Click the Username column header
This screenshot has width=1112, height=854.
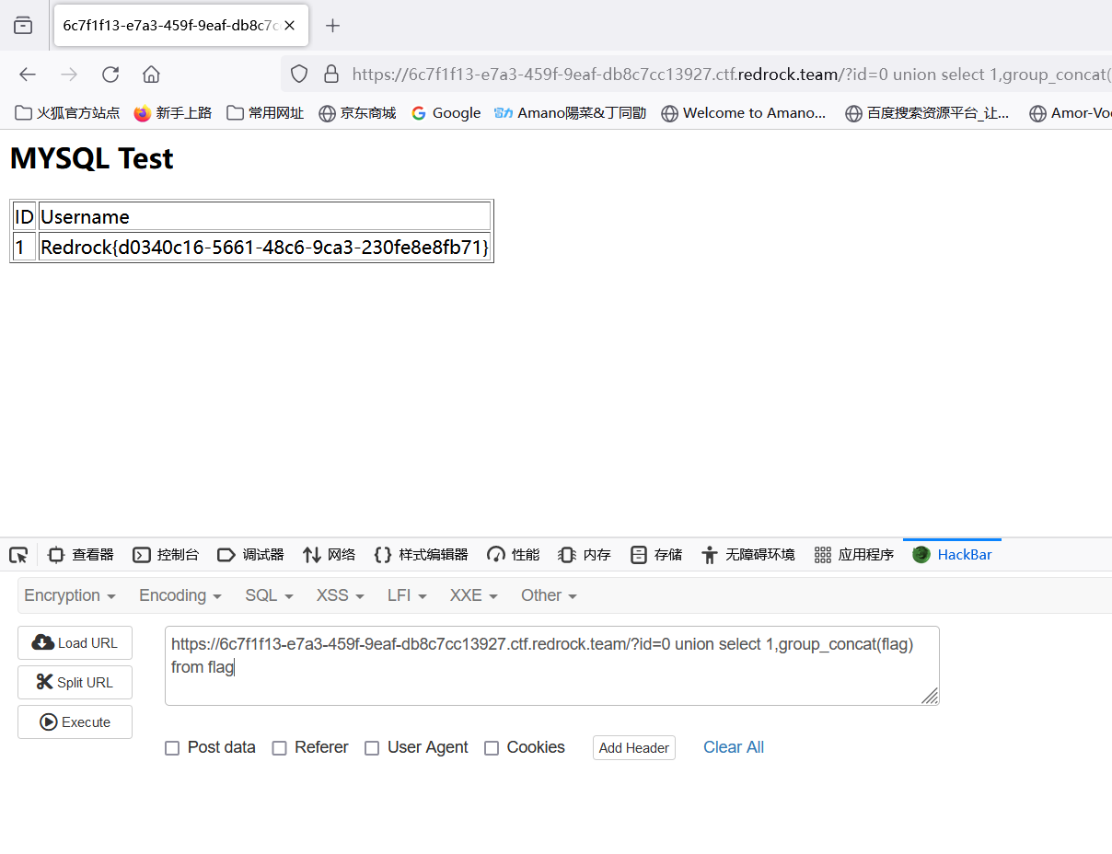[x=264, y=216]
